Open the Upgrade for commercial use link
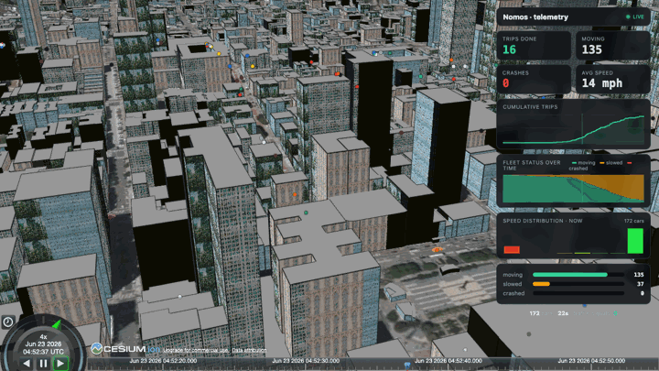This screenshot has height=371, width=659. [196, 350]
